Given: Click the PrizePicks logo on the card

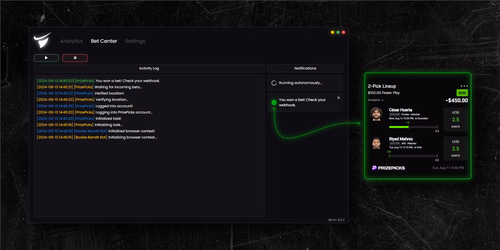Looking at the screenshot, I should 388,168.
